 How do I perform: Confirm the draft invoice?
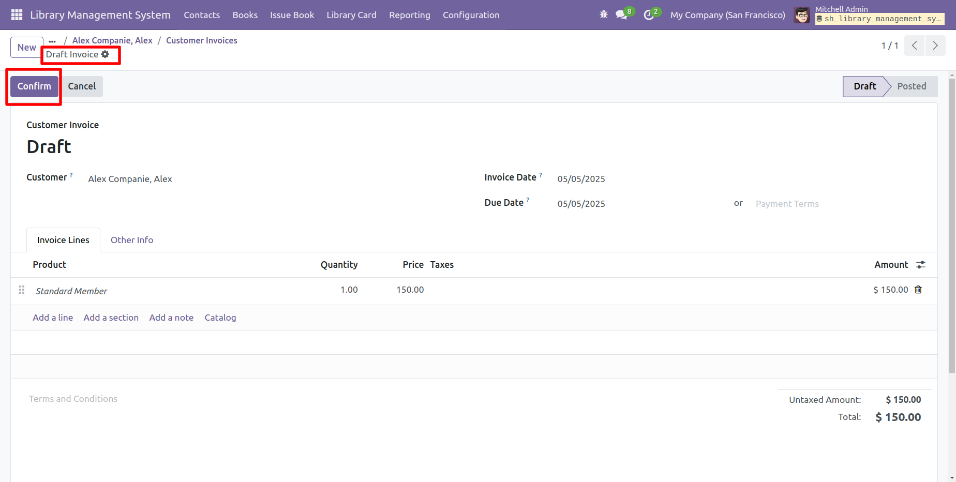pyautogui.click(x=34, y=86)
